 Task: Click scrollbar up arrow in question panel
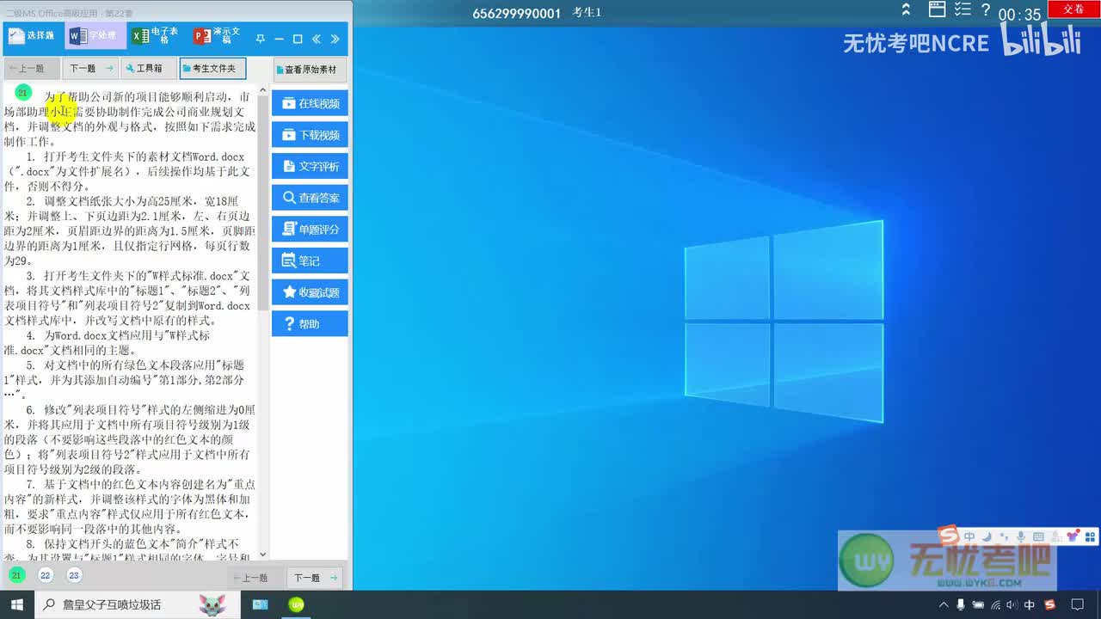tap(262, 89)
